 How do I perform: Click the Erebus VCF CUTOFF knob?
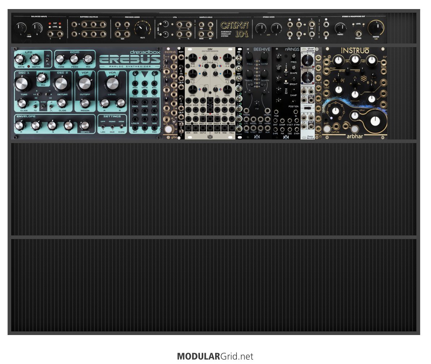(x=85, y=84)
